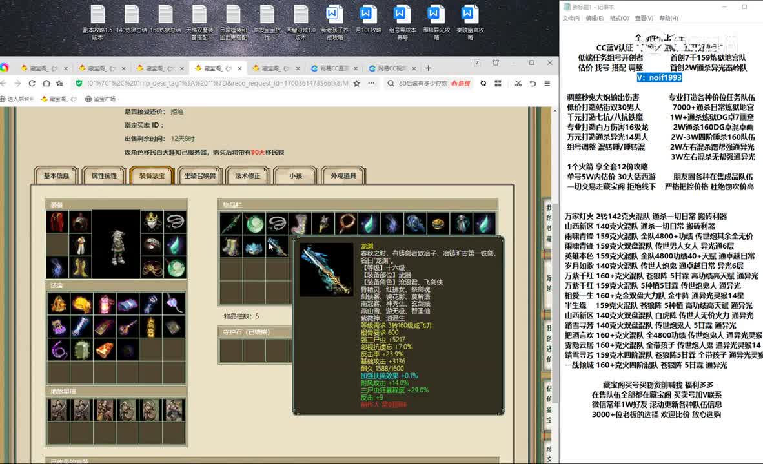This screenshot has width=763, height=464.
Task: Close the active 藏宝阁 browser tab
Action: 239,68
